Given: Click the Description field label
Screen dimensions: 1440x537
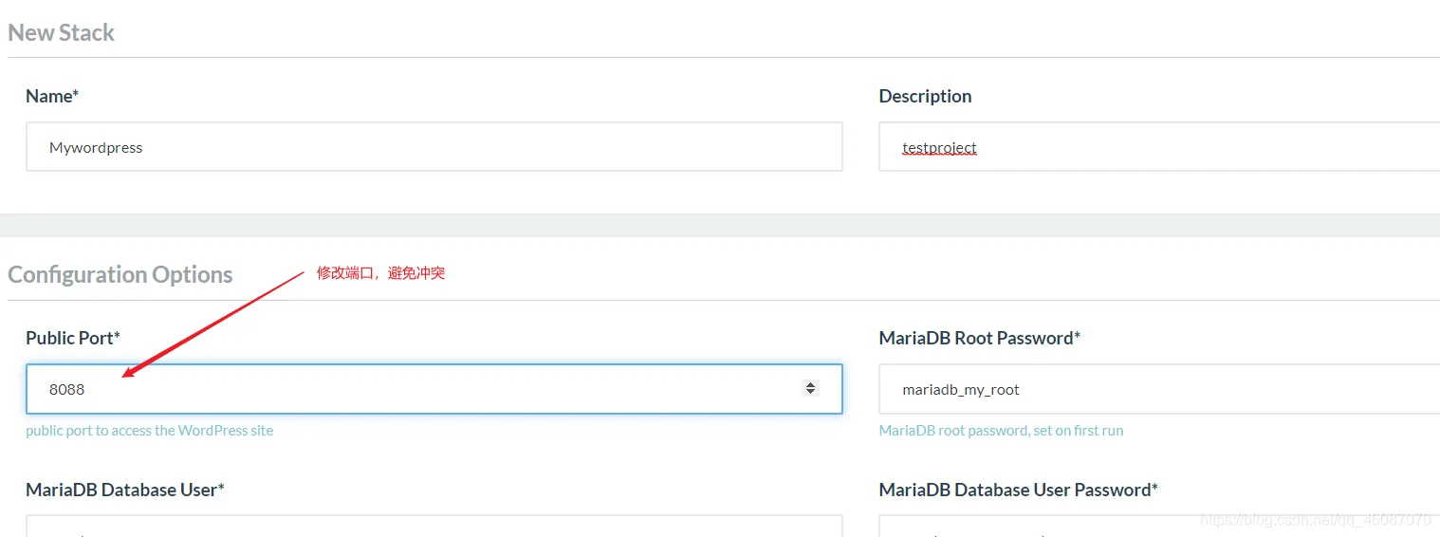Looking at the screenshot, I should 925,96.
